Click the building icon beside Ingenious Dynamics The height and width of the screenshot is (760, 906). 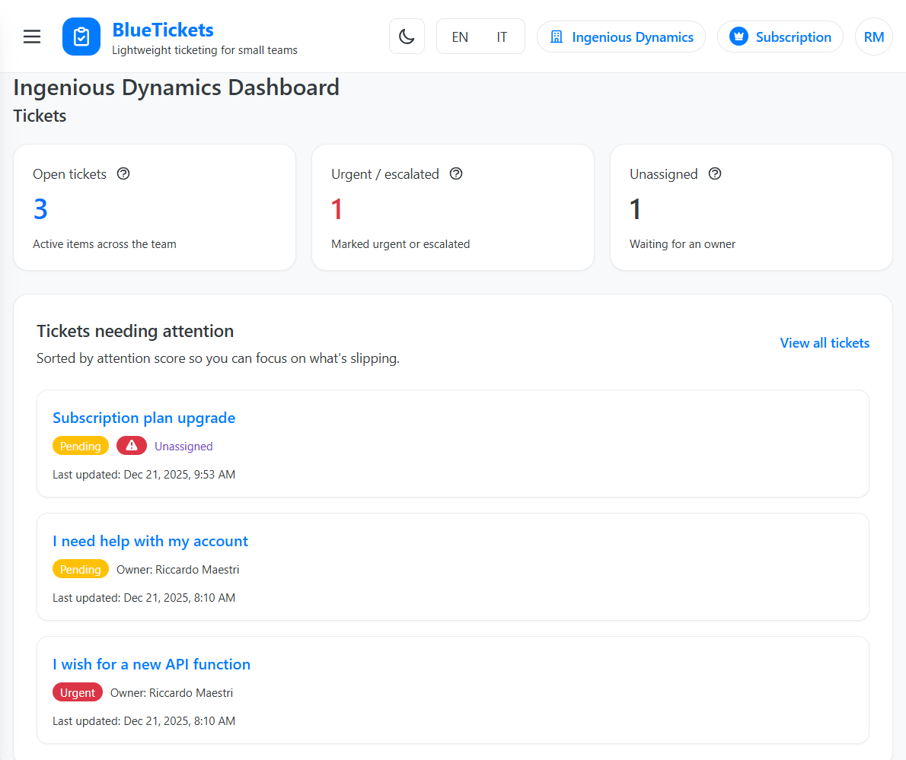pyautogui.click(x=557, y=37)
